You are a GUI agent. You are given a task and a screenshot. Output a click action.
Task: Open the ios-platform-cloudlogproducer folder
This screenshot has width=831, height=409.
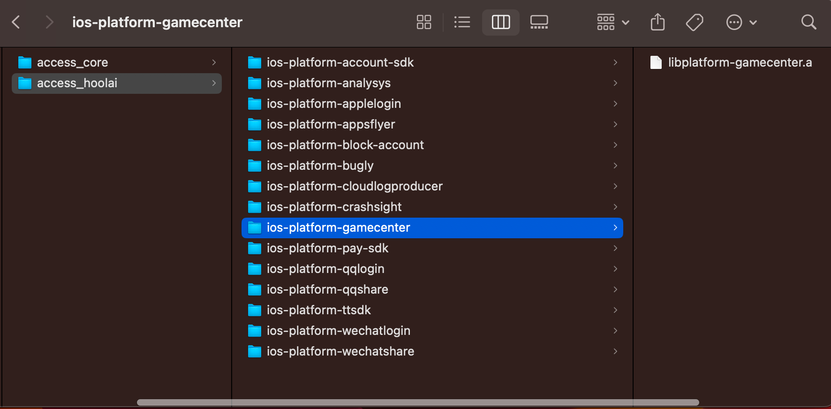coord(432,186)
